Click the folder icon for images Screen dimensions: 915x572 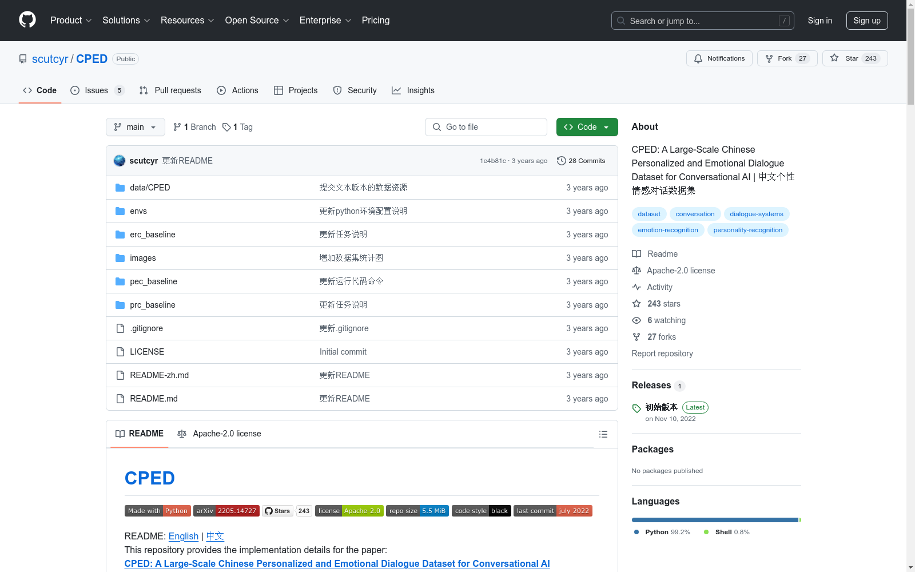pyautogui.click(x=120, y=258)
